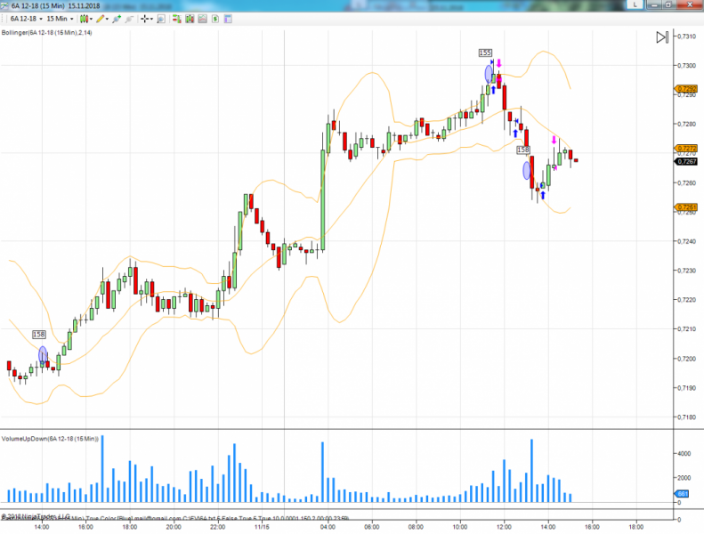Click the 158 label box at lower left

click(x=39, y=334)
